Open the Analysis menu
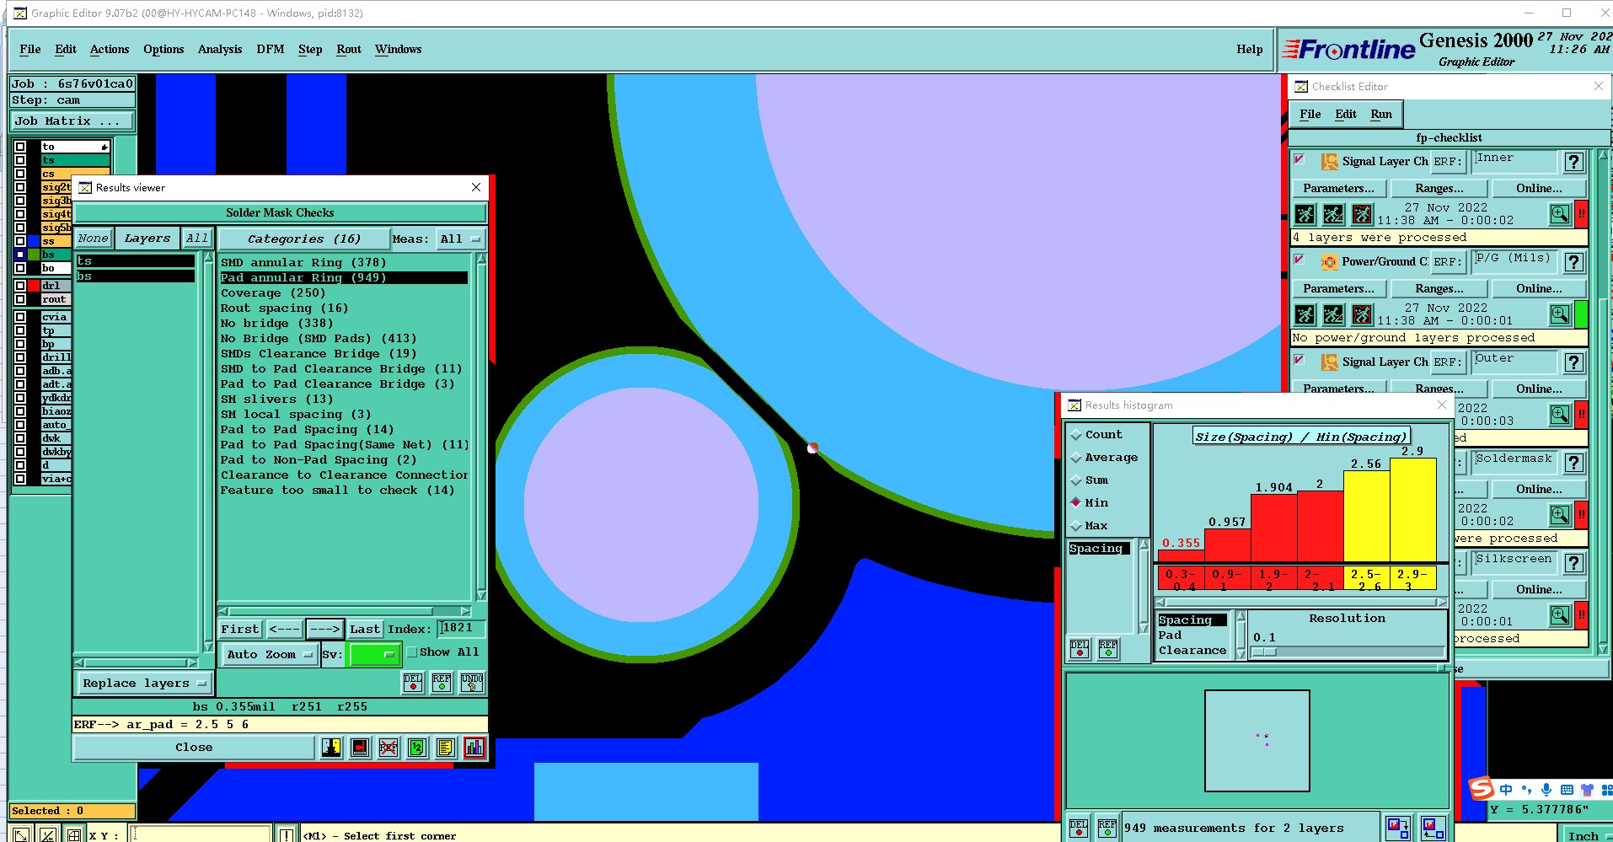Image resolution: width=1613 pixels, height=842 pixels. [x=220, y=49]
